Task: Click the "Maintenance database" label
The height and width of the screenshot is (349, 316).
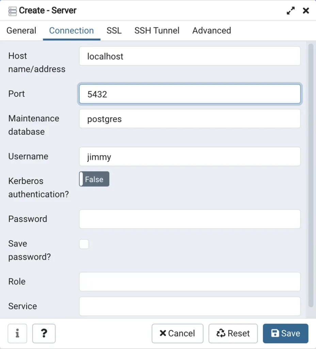Action: [x=34, y=125]
